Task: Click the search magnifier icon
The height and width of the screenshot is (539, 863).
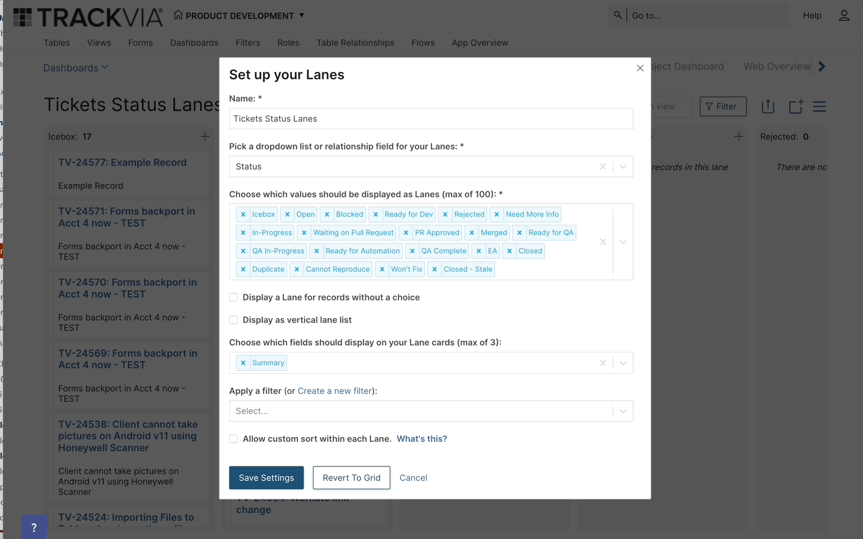Action: [618, 15]
